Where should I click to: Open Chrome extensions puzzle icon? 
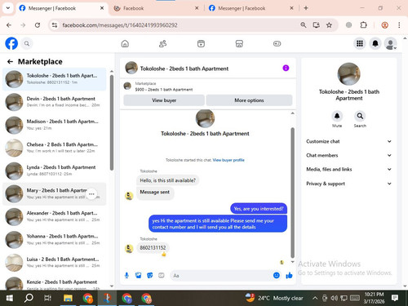[x=363, y=25]
